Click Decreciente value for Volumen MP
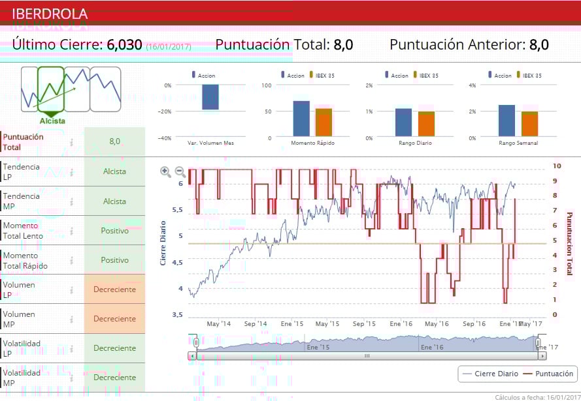Viewport: 581px width, 401px height. tap(114, 319)
